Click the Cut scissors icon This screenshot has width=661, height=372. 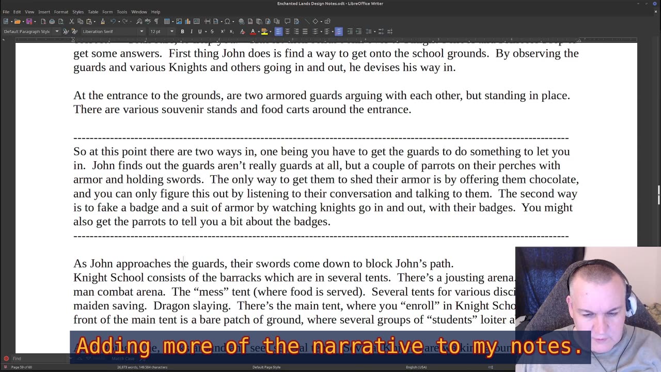point(72,21)
